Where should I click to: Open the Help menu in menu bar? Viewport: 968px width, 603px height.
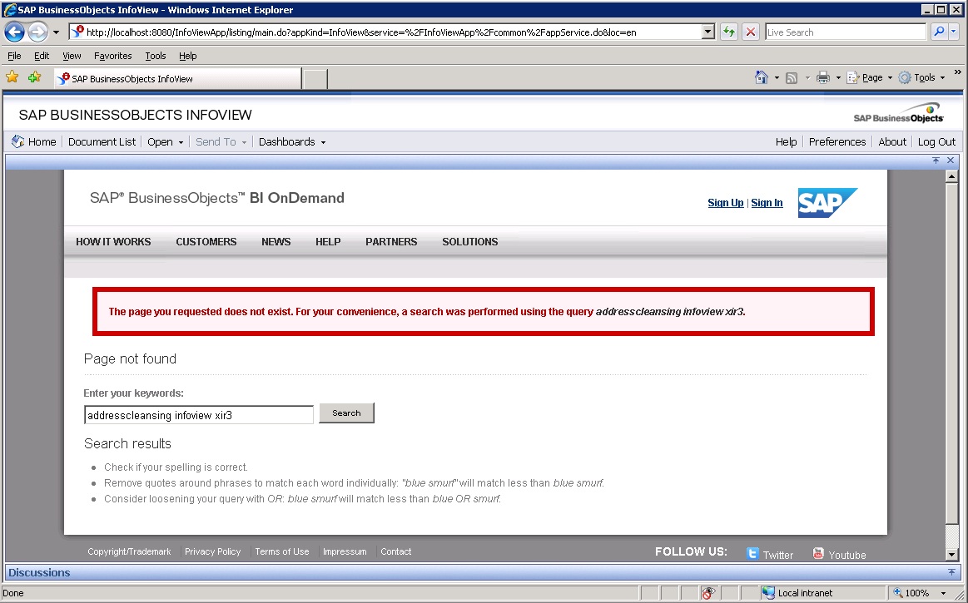(187, 56)
